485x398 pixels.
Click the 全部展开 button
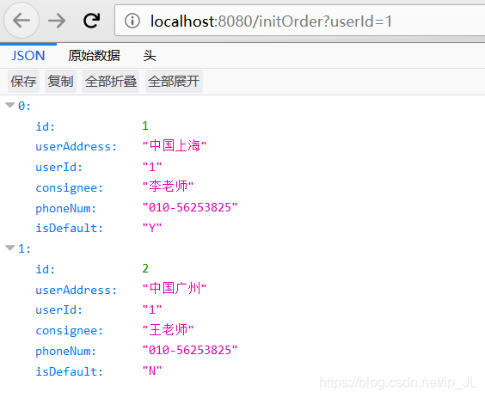(x=174, y=82)
